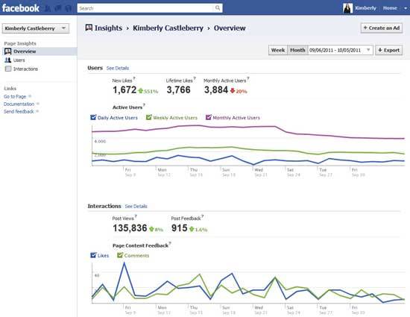The image size is (410, 317).
Task: Click the Users sidebar icon
Action: click(x=8, y=60)
